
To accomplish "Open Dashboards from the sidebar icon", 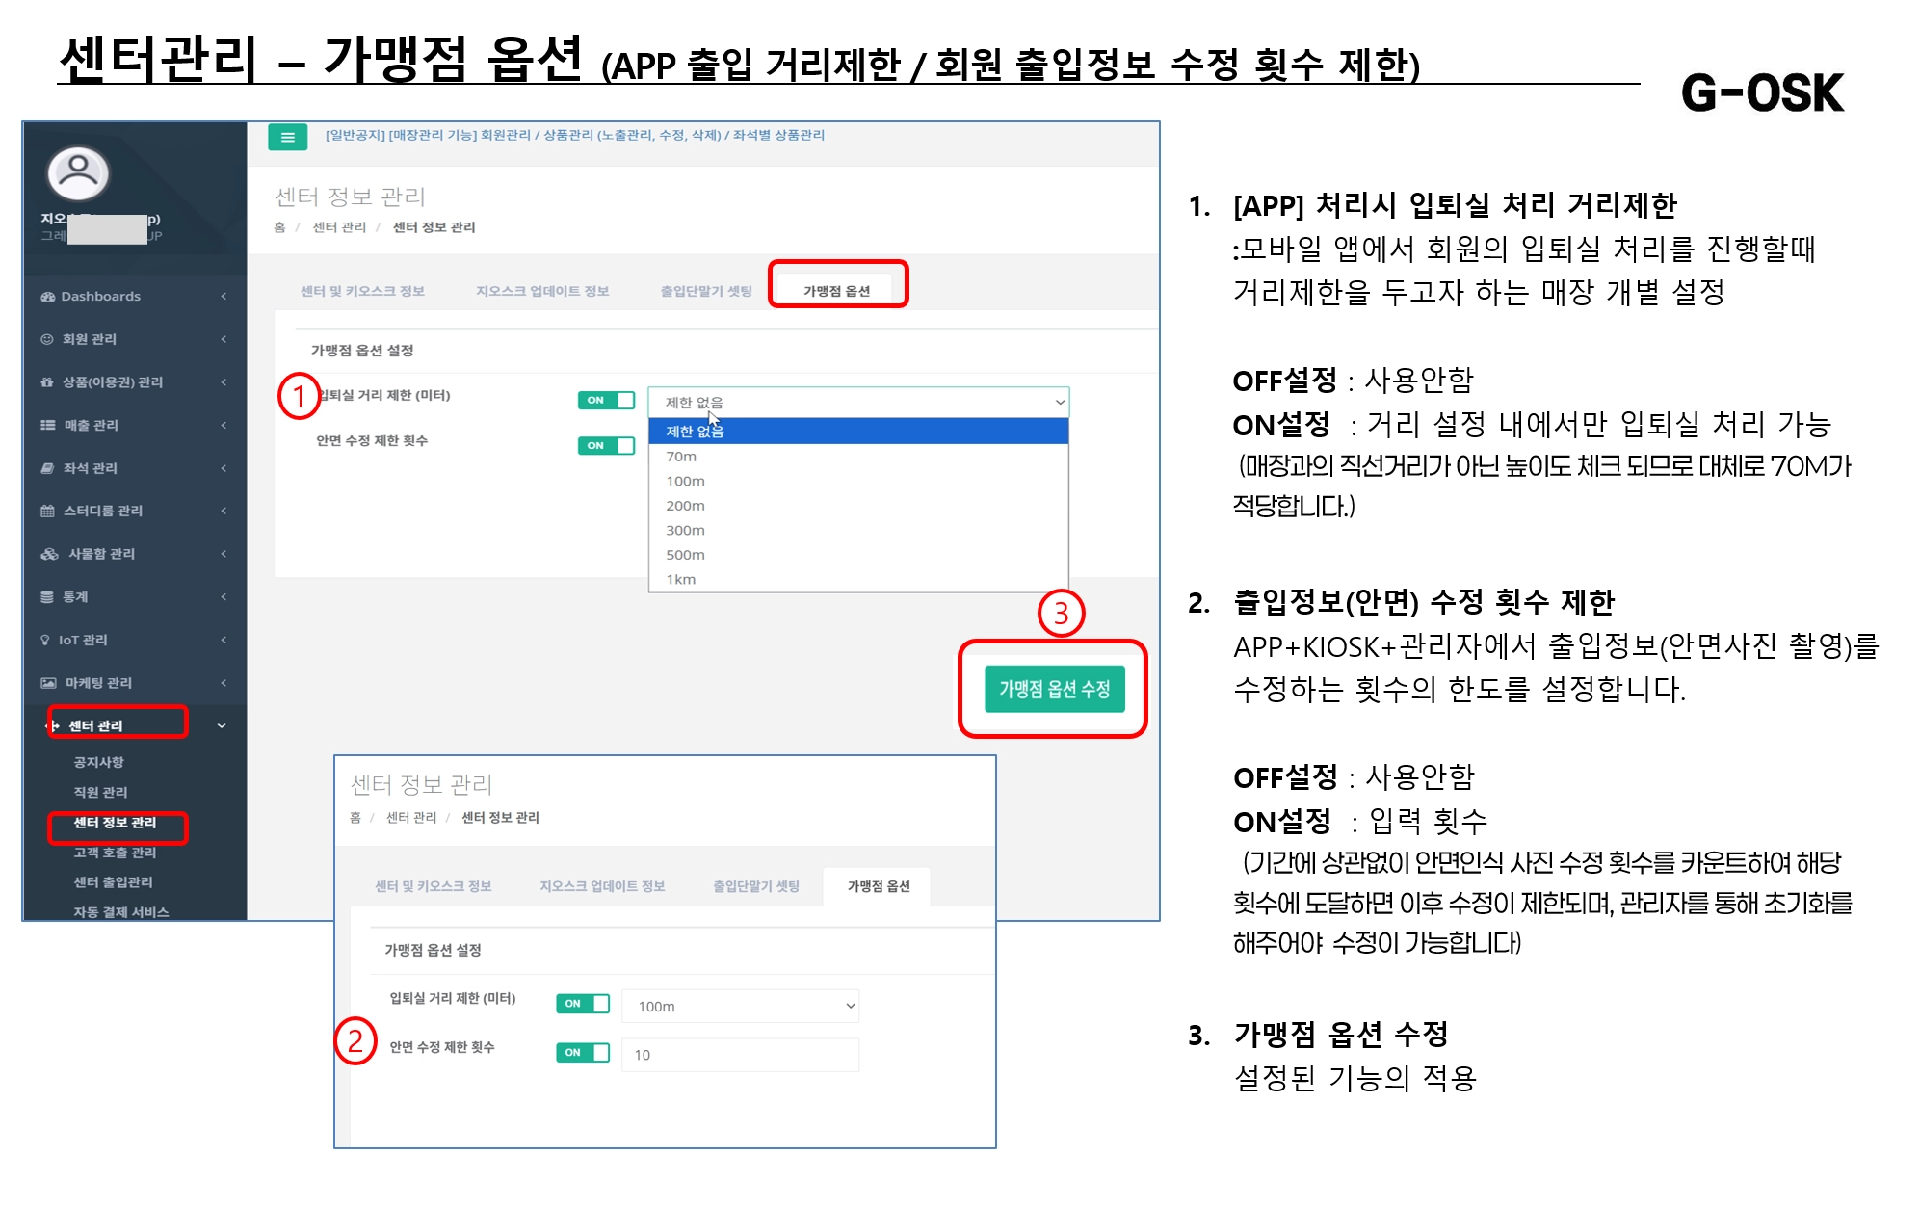I will (x=47, y=297).
